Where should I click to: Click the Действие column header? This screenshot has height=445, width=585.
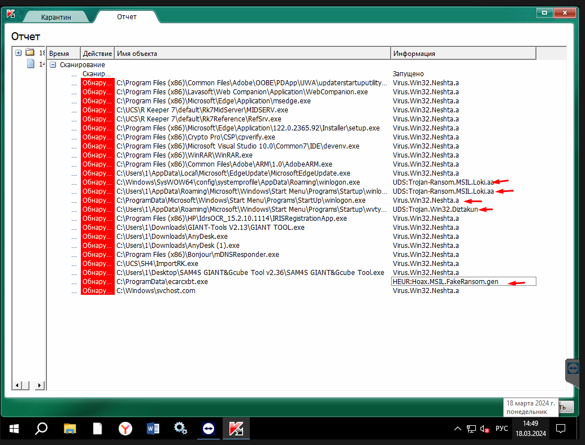click(97, 54)
